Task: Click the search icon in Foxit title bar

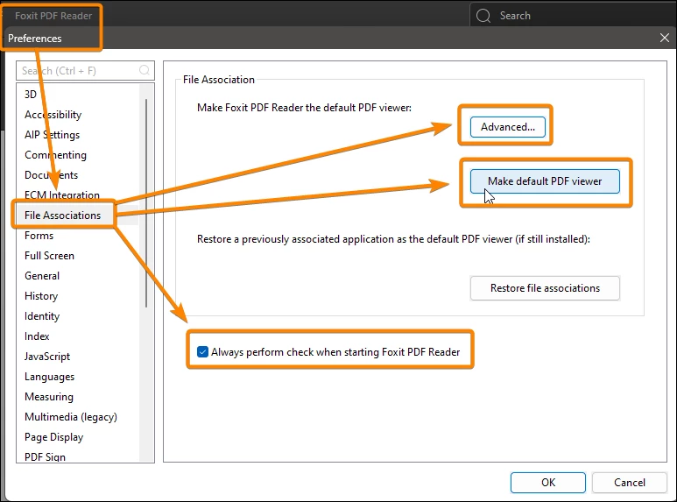Action: point(483,16)
